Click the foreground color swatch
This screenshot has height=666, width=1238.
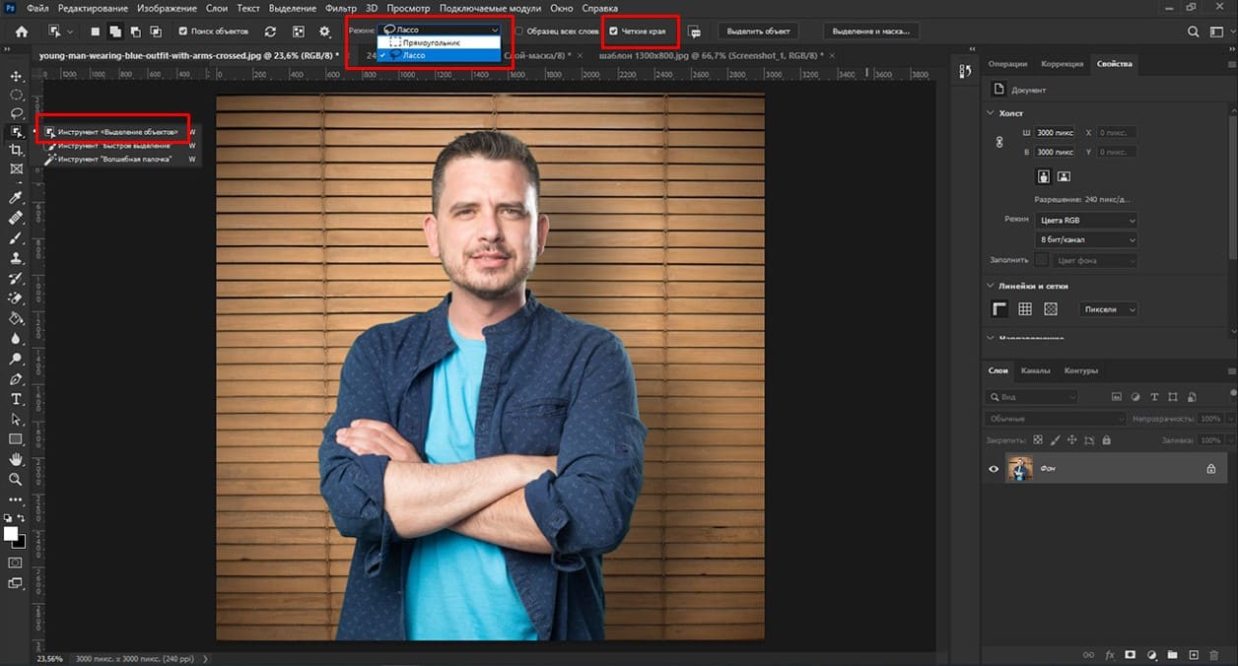[x=11, y=534]
